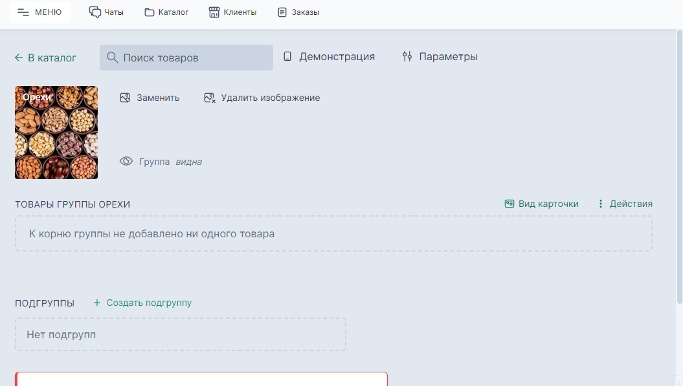Open the Чаты chat icon

(95, 11)
